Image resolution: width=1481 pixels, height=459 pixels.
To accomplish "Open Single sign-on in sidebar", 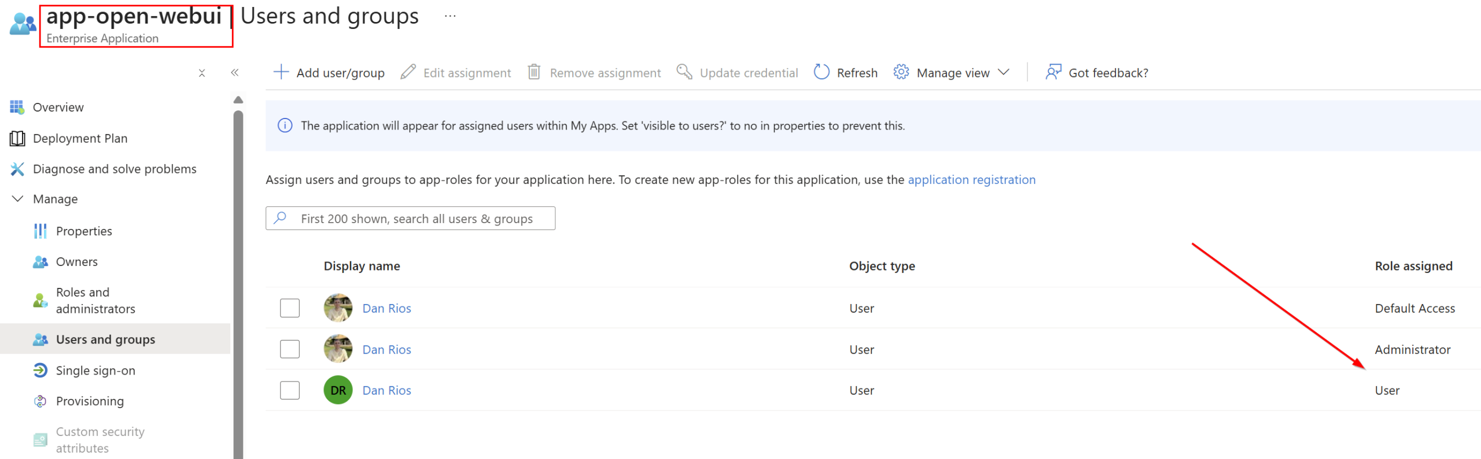I will coord(95,371).
